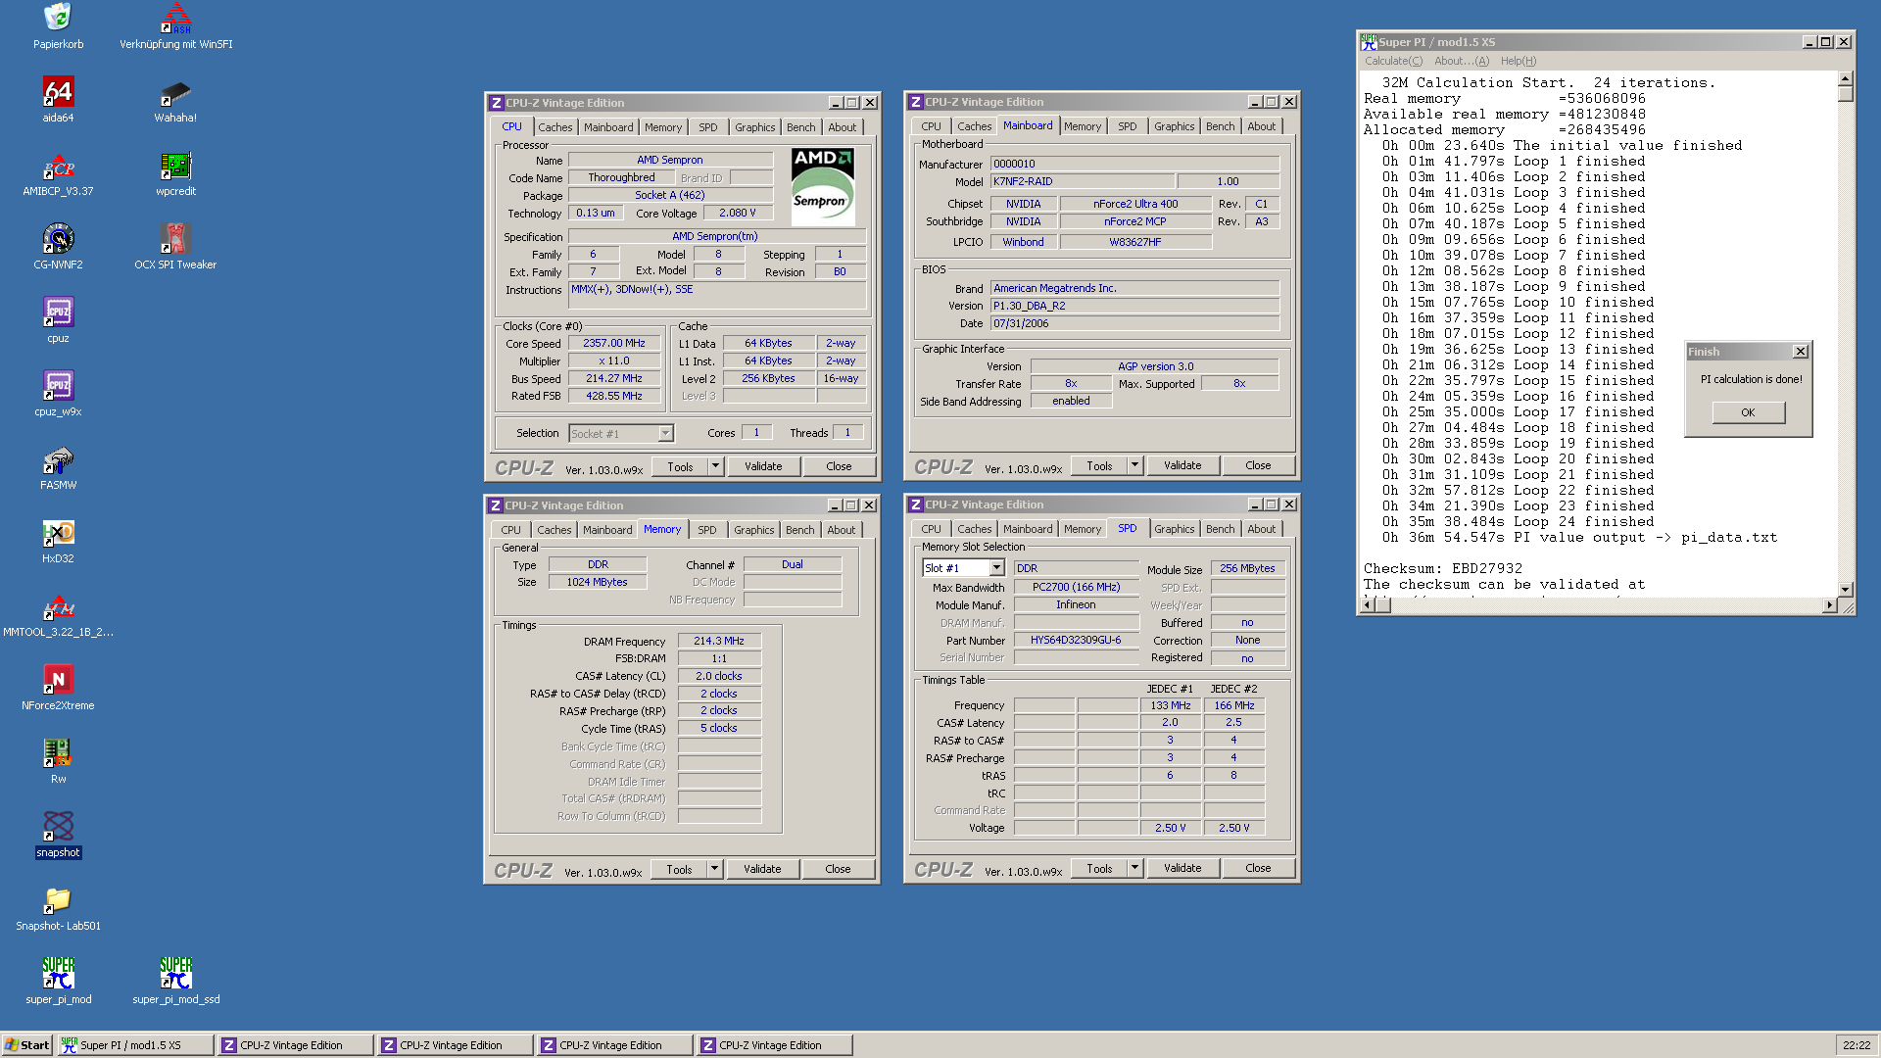
Task: Click the second CPU-Z taskbar button
Action: (x=455, y=1045)
